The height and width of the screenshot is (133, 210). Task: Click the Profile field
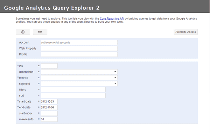point(79,54)
